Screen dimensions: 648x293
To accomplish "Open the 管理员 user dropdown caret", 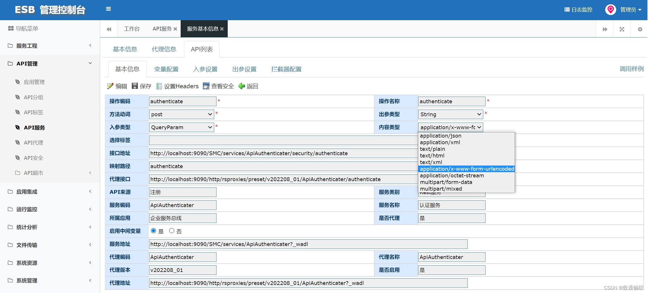I will [x=640, y=10].
